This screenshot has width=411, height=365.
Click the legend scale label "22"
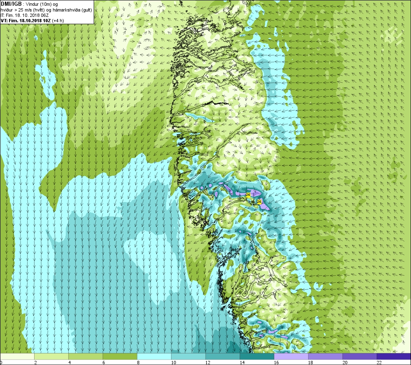379,363
